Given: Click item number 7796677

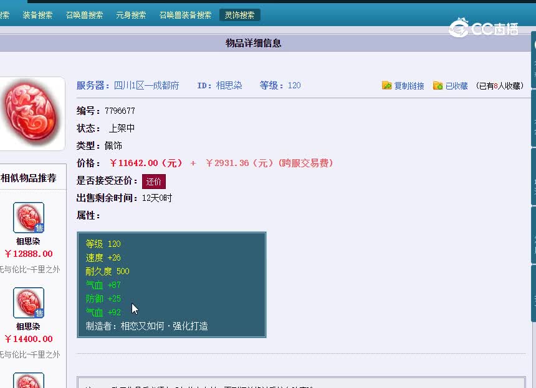Looking at the screenshot, I should (x=120, y=111).
